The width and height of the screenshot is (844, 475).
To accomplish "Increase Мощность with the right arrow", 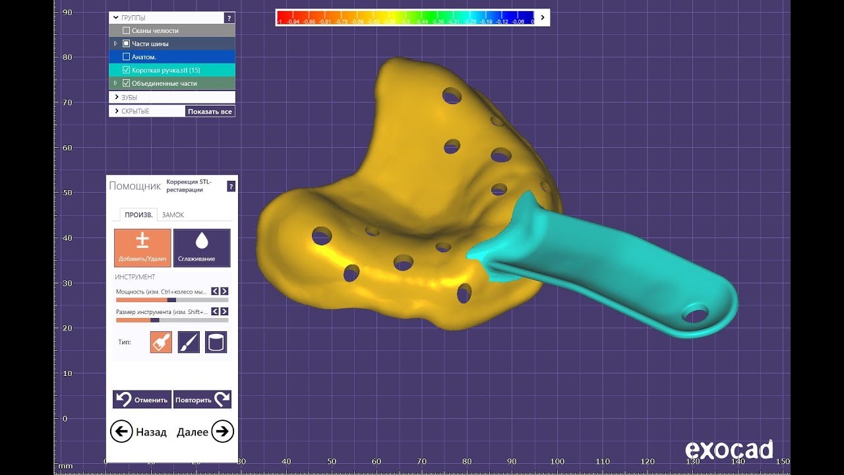I will tap(224, 291).
